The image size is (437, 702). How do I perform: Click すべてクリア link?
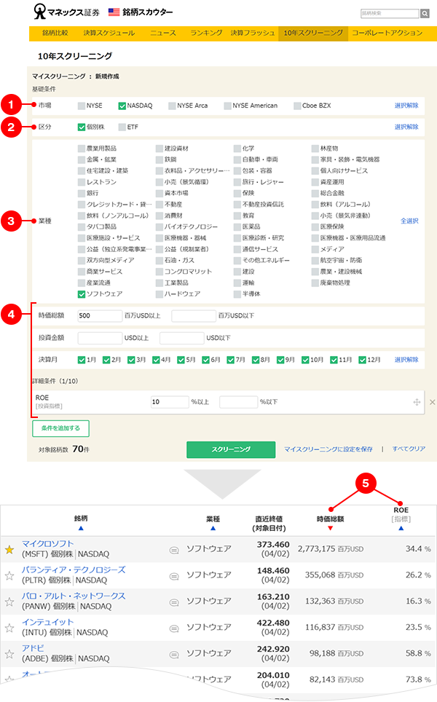point(409,449)
